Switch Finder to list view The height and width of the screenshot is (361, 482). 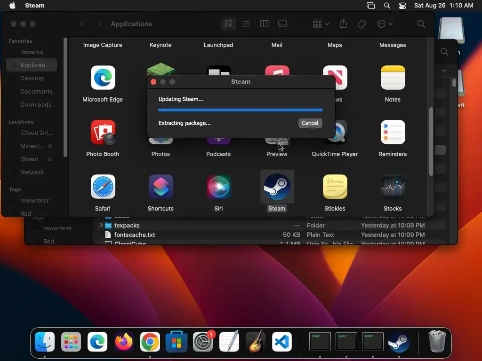coord(246,24)
